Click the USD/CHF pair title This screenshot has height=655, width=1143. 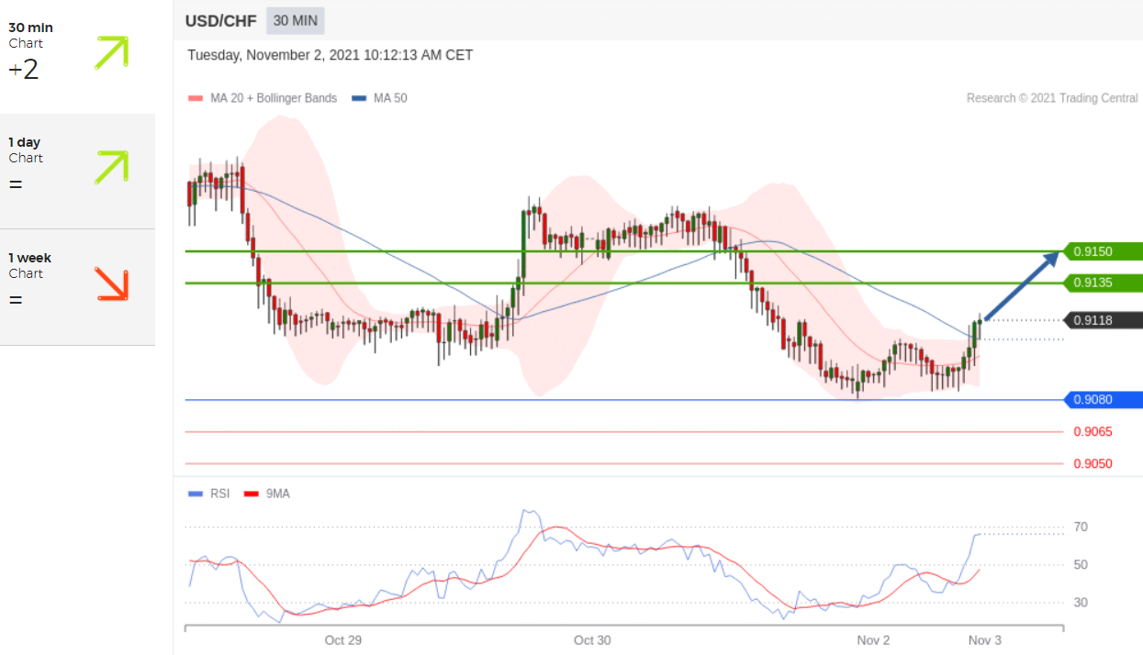pyautogui.click(x=221, y=21)
